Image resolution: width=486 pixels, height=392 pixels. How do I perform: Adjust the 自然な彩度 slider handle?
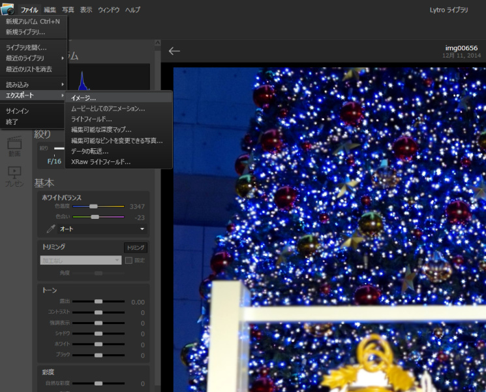(x=99, y=384)
